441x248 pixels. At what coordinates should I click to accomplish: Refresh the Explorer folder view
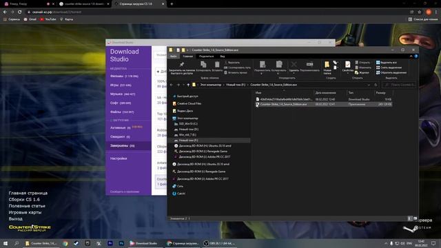[x=376, y=85]
